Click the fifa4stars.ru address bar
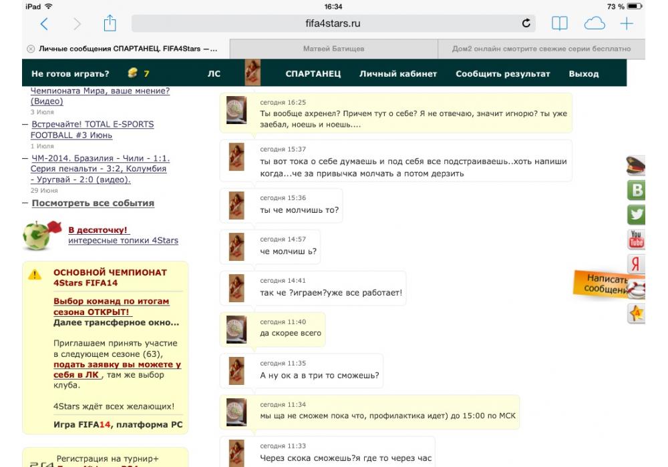668x467 pixels. [333, 23]
